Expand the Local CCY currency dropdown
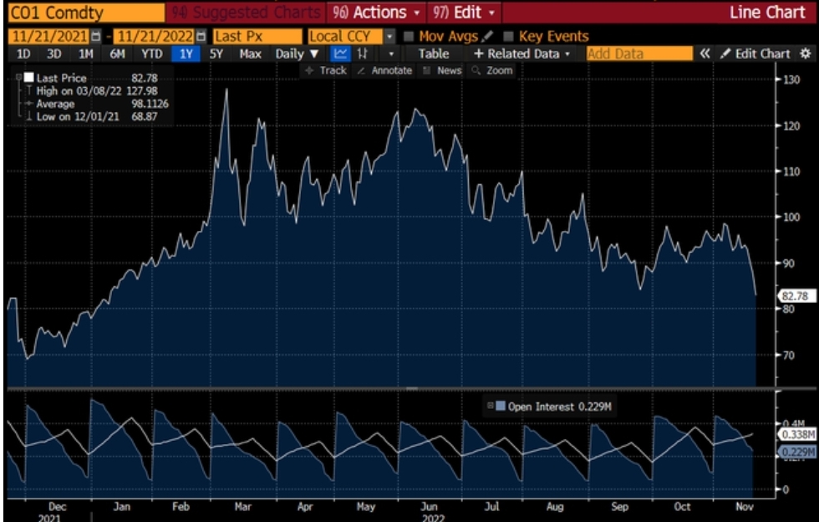 click(389, 37)
